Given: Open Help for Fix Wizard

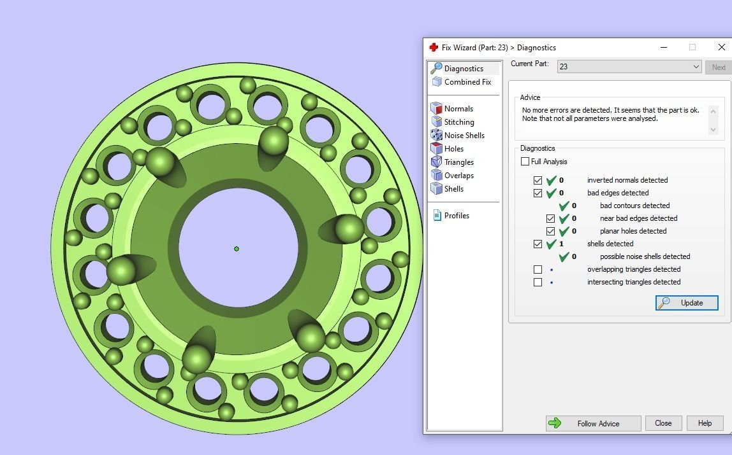Looking at the screenshot, I should click(x=705, y=423).
